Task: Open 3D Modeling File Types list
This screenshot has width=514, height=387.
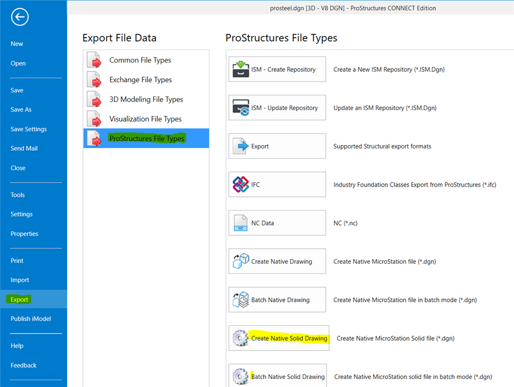Action: click(146, 99)
